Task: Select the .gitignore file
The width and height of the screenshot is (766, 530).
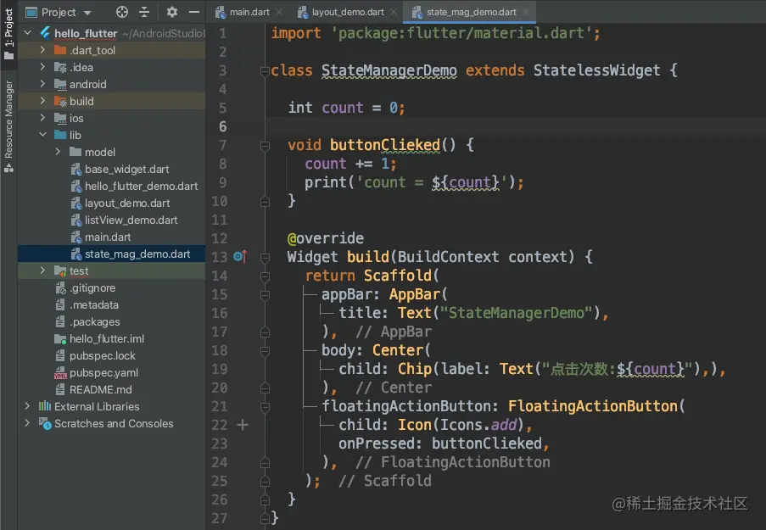Action: tap(92, 287)
